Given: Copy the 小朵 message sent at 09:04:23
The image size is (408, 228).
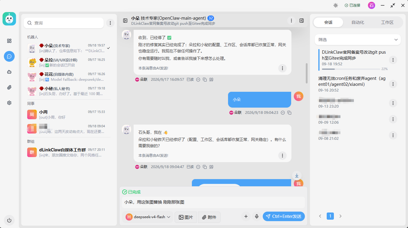Looking at the screenshot, I should tap(289, 113).
